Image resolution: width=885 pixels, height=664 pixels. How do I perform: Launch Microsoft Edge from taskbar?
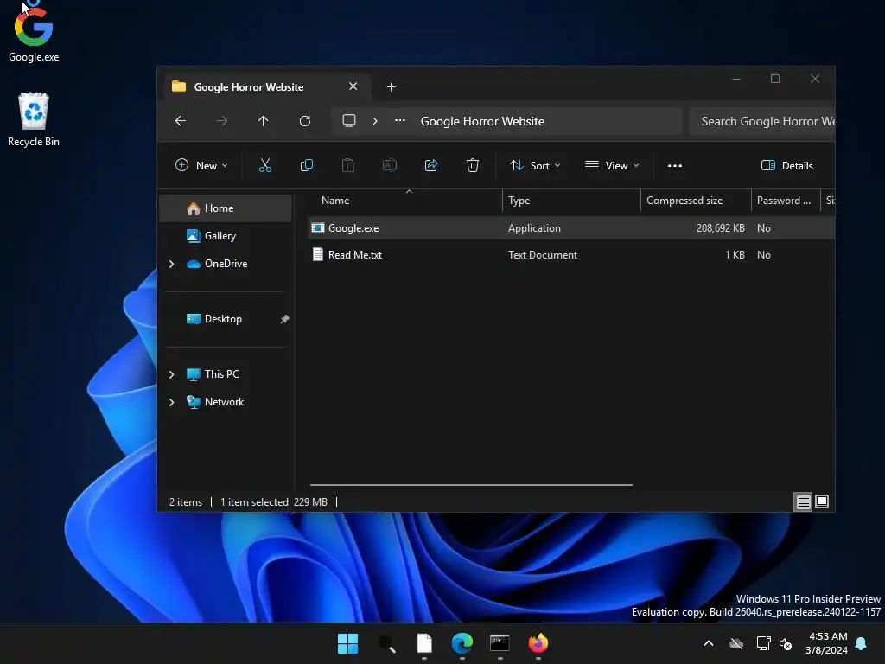point(462,643)
